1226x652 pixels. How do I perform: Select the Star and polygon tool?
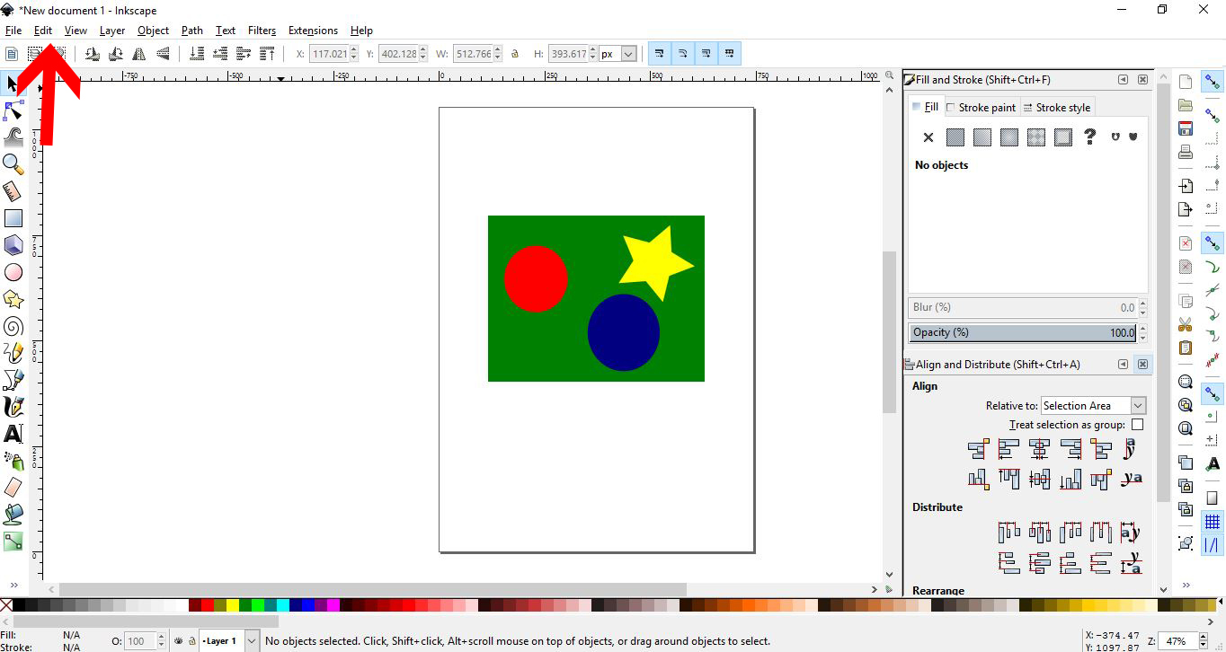pyautogui.click(x=13, y=299)
